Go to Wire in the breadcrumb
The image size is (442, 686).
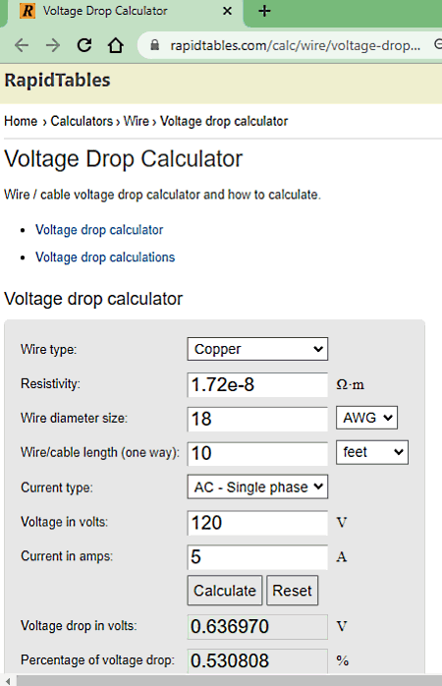[x=137, y=121]
